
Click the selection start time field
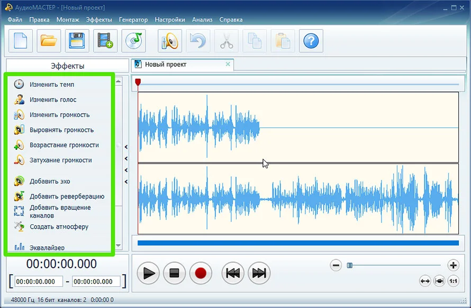pos(39,282)
